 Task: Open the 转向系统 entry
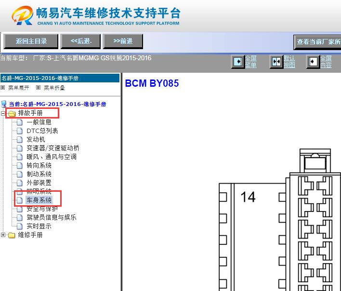[39, 166]
